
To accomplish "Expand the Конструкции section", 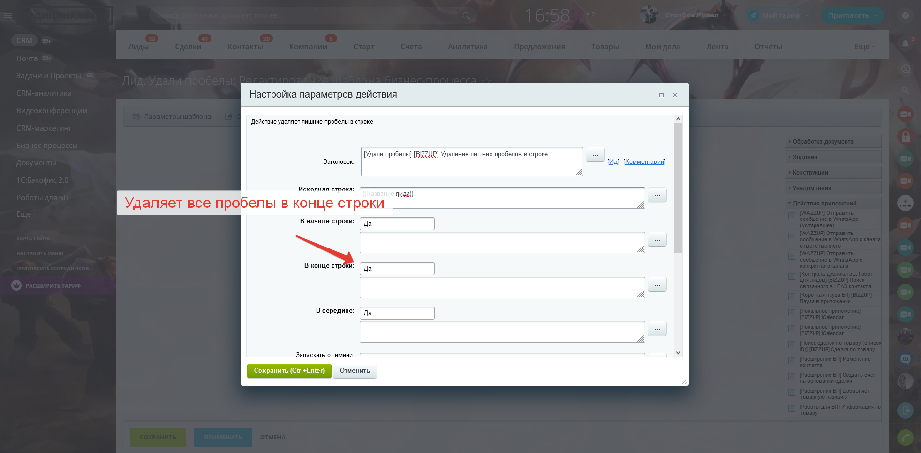I will (x=833, y=173).
